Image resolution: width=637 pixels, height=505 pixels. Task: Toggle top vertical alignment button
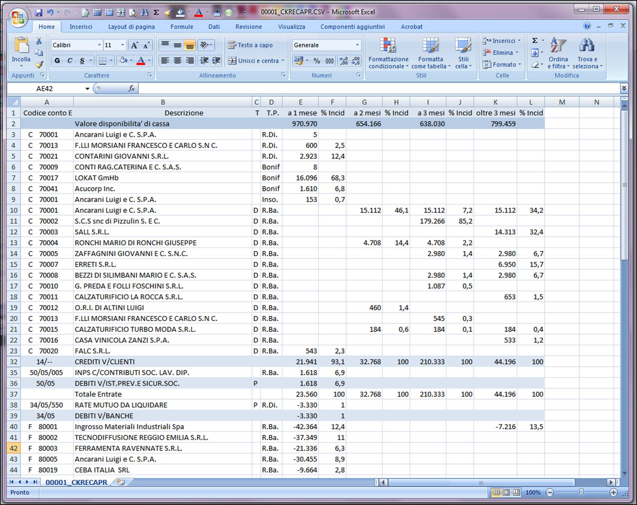[165, 45]
